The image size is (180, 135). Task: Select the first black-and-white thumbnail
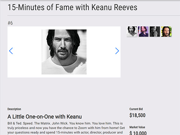132,32
